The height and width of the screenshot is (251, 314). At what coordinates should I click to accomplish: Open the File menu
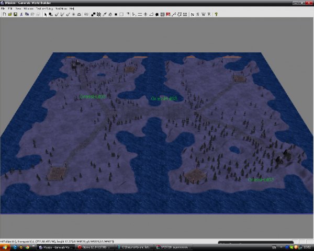(x=3, y=8)
